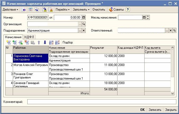Viewport: 179px width, 114px height.
Task: Switch to the НДФЛ tab
Action: coord(30,37)
